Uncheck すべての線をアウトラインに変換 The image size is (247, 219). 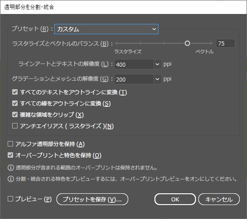pos(15,104)
